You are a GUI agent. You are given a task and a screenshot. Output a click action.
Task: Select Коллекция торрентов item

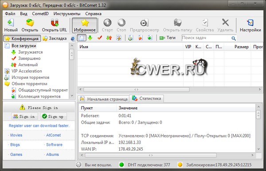[x=39, y=96]
